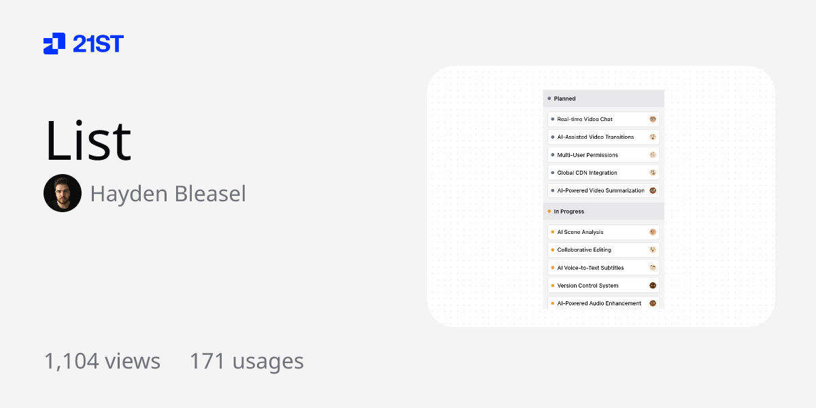Toggle the orange indicator on AI Voice-to-Text Subtitles
This screenshot has height=408, width=816.
click(552, 267)
